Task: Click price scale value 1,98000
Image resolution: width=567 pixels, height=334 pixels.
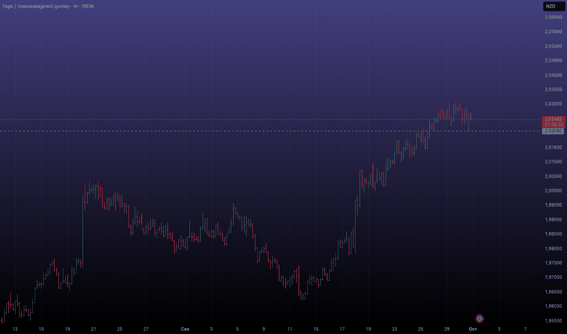Action: [x=553, y=248]
